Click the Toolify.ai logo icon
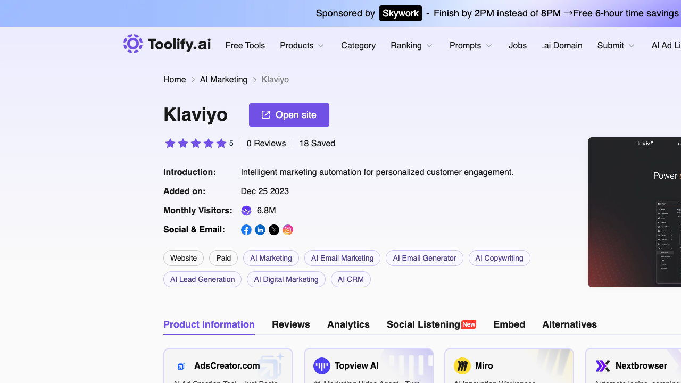 click(133, 44)
